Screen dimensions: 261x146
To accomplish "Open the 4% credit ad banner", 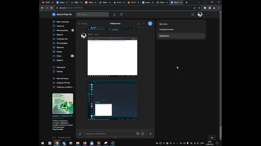I will (x=63, y=104).
